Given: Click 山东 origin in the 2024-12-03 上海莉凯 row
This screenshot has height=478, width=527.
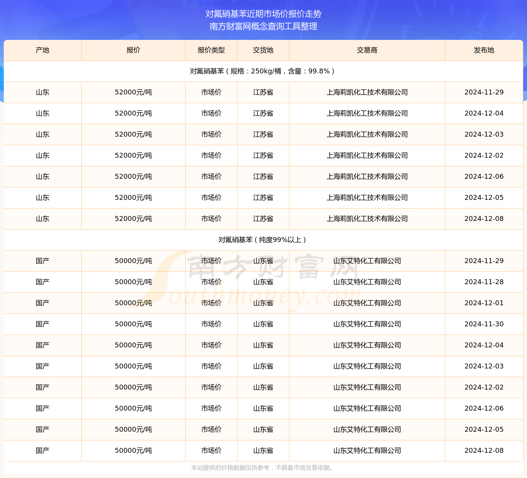Looking at the screenshot, I should (x=43, y=134).
